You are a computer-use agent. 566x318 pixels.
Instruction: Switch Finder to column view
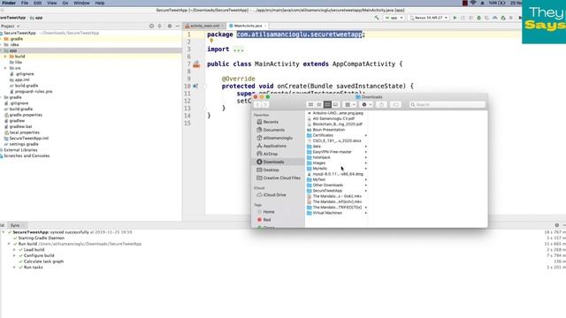(x=327, y=104)
